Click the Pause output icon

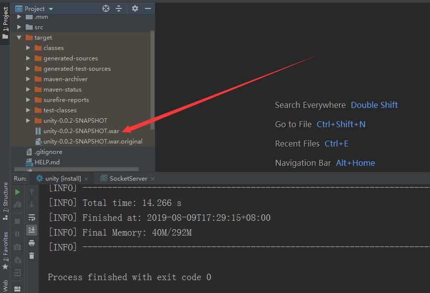click(x=17, y=234)
